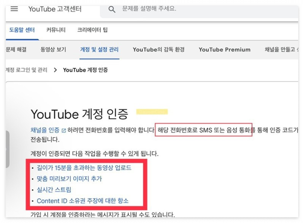Viewport: 304px width, 223px height.
Task: Click the search magnifier icon
Action: (112, 9)
